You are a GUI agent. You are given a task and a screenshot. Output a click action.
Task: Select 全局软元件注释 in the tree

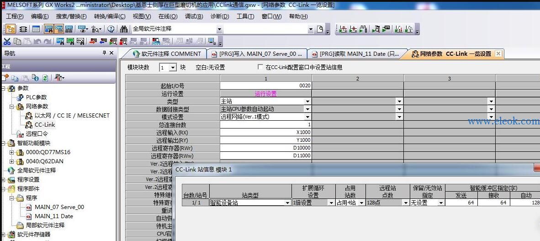coord(37,170)
